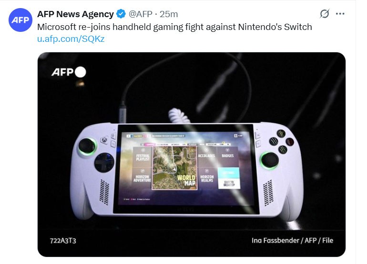
Task: Click the Festival Playlist tile
Action: pos(143,157)
